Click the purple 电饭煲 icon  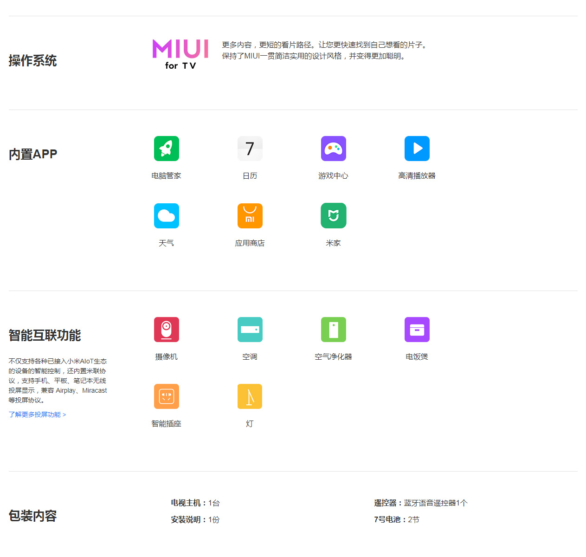[417, 330]
